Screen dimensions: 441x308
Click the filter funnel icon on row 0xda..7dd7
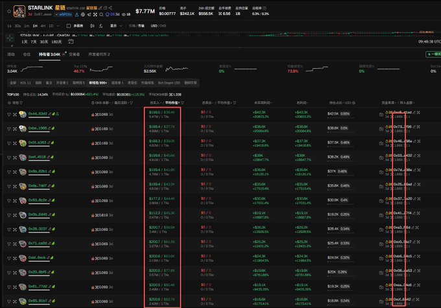coord(9,187)
